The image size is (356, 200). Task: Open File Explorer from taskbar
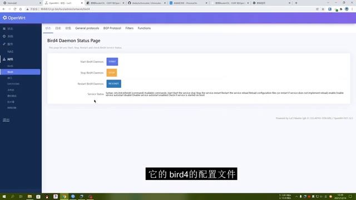pos(29,197)
